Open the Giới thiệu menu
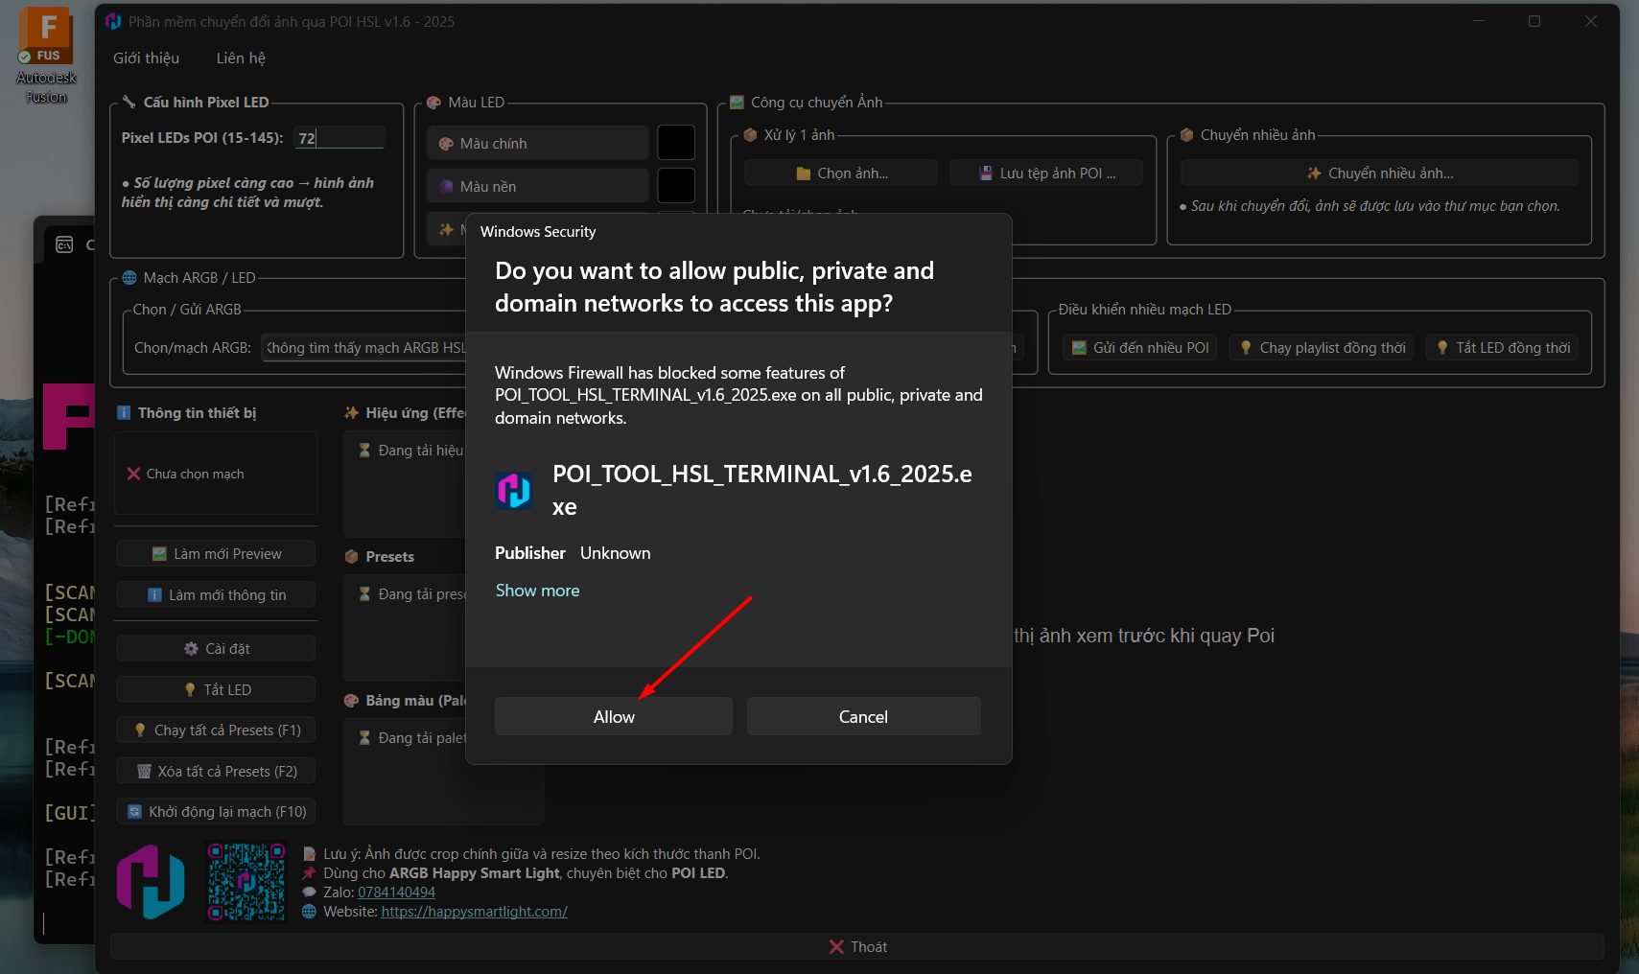 146,58
